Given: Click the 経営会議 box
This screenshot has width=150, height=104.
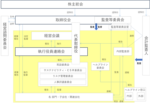Looking at the screenshot, I should [x=52, y=36].
